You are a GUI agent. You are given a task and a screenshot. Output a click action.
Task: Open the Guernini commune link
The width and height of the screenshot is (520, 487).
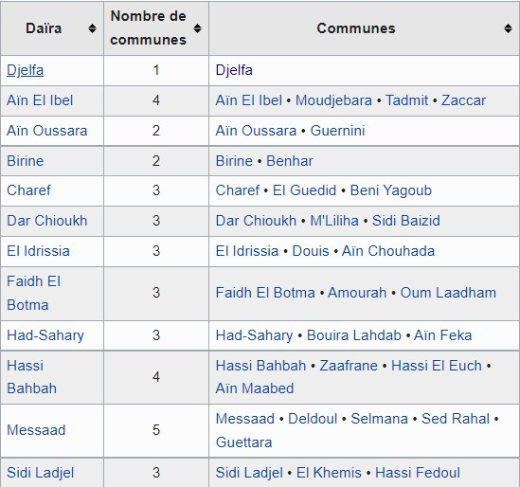point(337,131)
